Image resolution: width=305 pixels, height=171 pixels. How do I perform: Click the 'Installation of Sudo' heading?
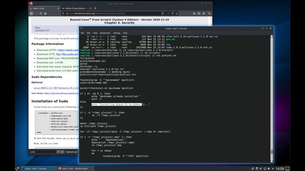[50, 101]
